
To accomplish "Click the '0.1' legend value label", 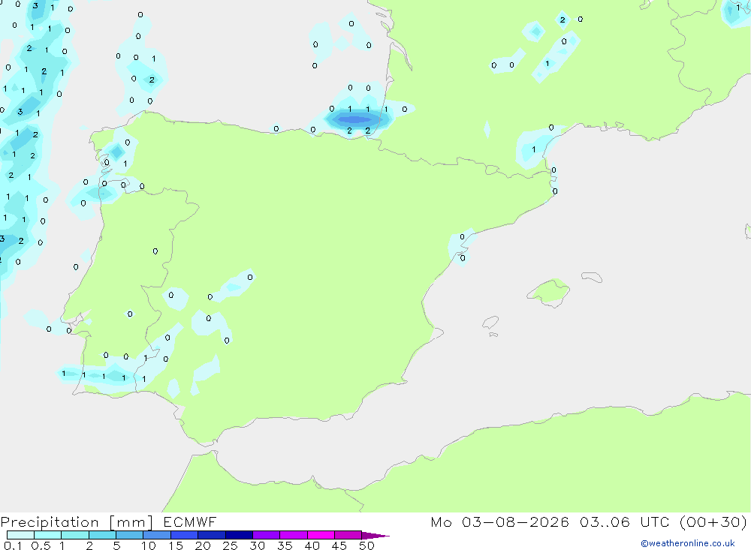I will point(13,545).
